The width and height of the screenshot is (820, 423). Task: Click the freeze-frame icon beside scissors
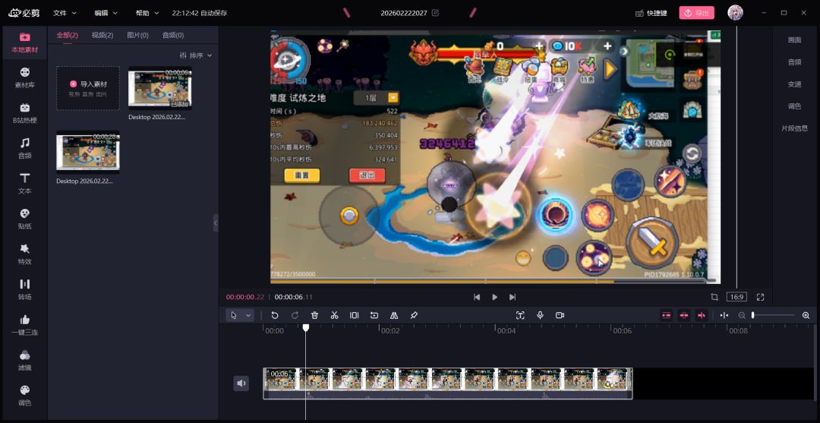pyautogui.click(x=354, y=315)
